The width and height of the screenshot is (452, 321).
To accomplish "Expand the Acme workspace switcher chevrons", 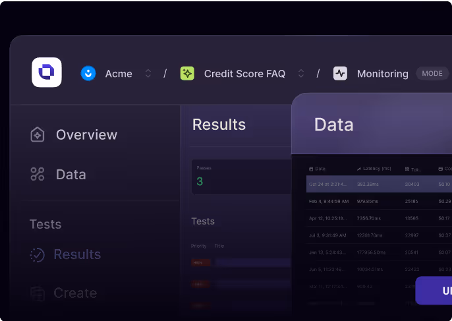I will click(x=148, y=74).
